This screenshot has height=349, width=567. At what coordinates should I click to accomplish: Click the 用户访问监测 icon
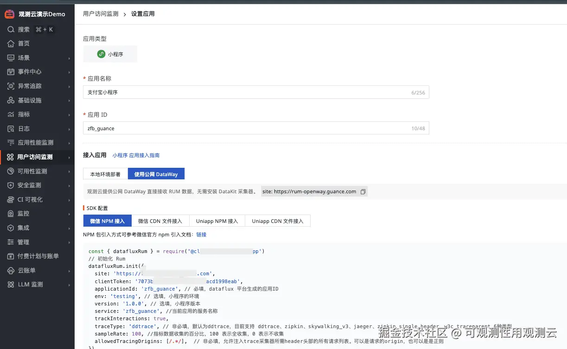(x=10, y=157)
